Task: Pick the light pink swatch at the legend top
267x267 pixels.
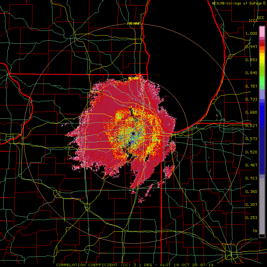Action: tap(262, 31)
